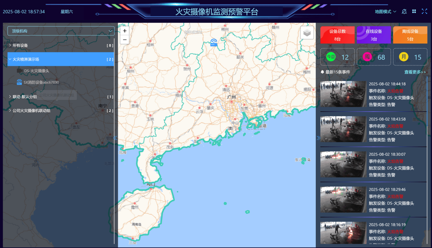Expand the 联动-默认分组 group

point(10,97)
